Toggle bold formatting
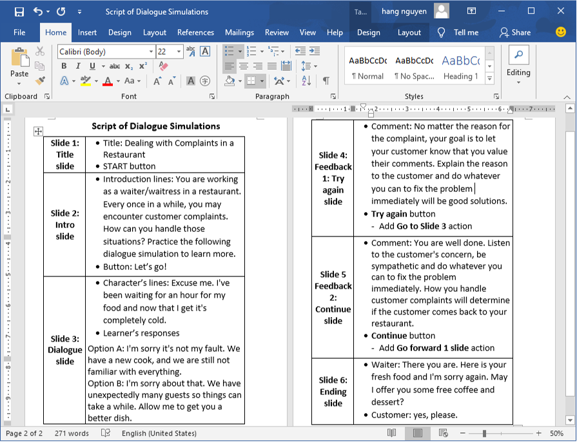 (x=64, y=66)
